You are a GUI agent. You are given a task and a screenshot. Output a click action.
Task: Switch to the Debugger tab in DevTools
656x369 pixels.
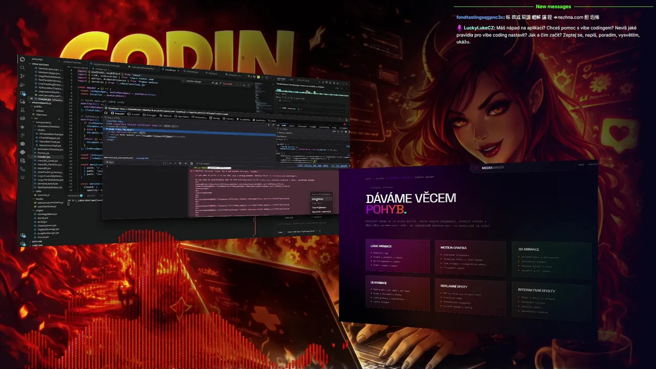[150, 115]
